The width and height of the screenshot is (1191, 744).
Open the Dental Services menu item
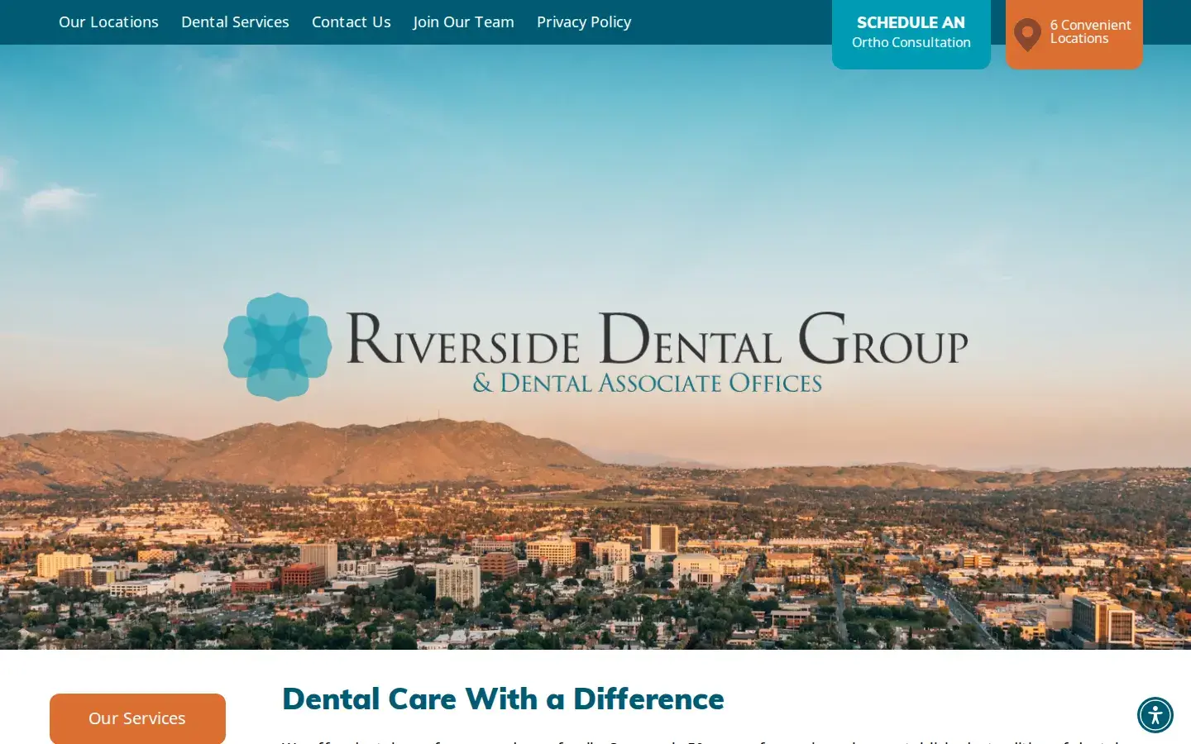click(235, 22)
